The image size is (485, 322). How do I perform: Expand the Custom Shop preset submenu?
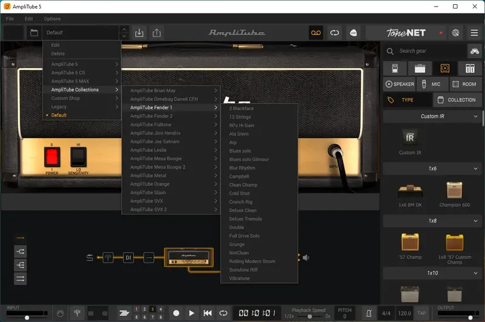[82, 98]
